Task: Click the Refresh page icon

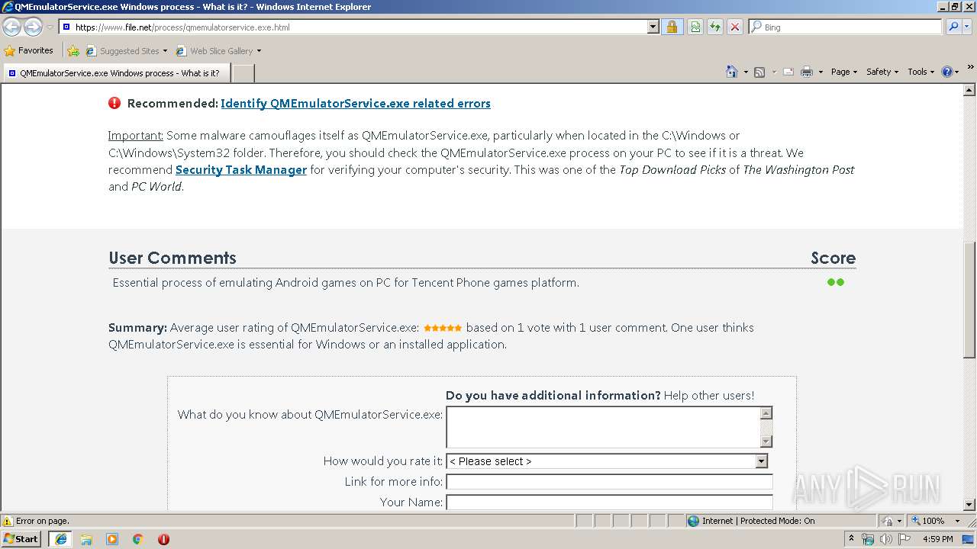Action: pyautogui.click(x=714, y=27)
